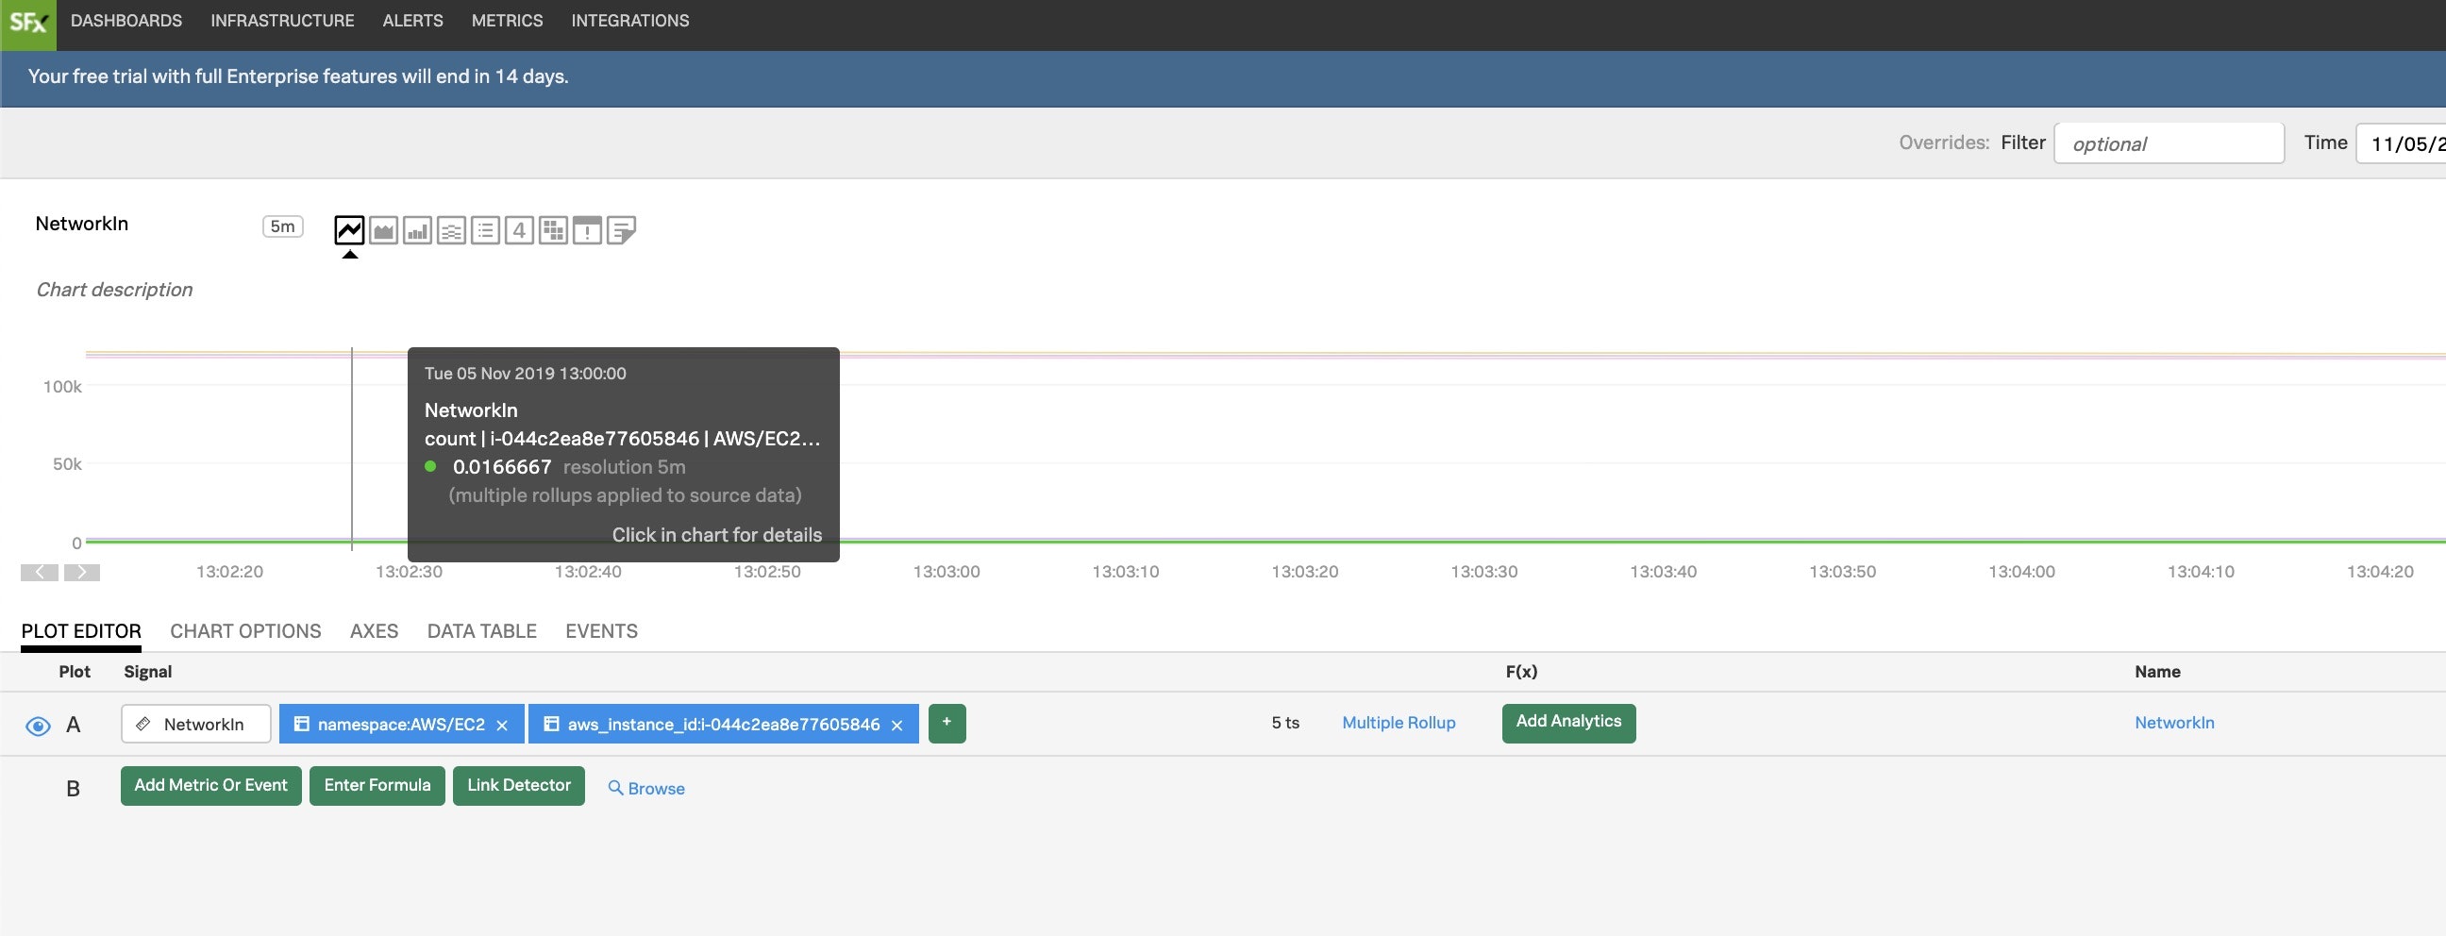The image size is (2446, 936).
Task: Choose the histogram chart type icon
Action: pos(451,229)
